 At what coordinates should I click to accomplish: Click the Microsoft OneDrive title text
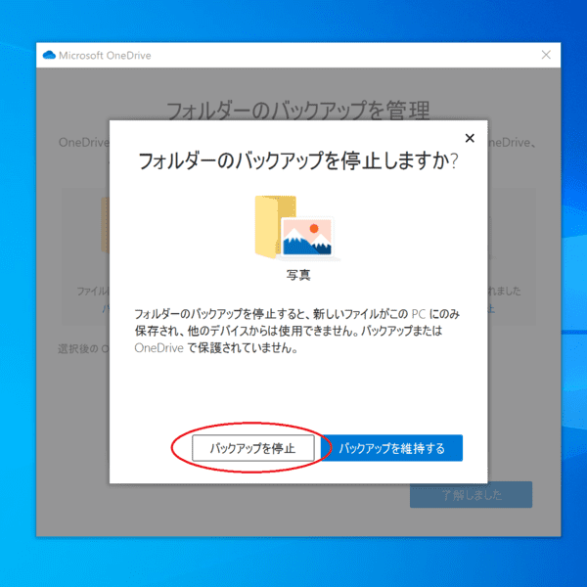[x=105, y=56]
